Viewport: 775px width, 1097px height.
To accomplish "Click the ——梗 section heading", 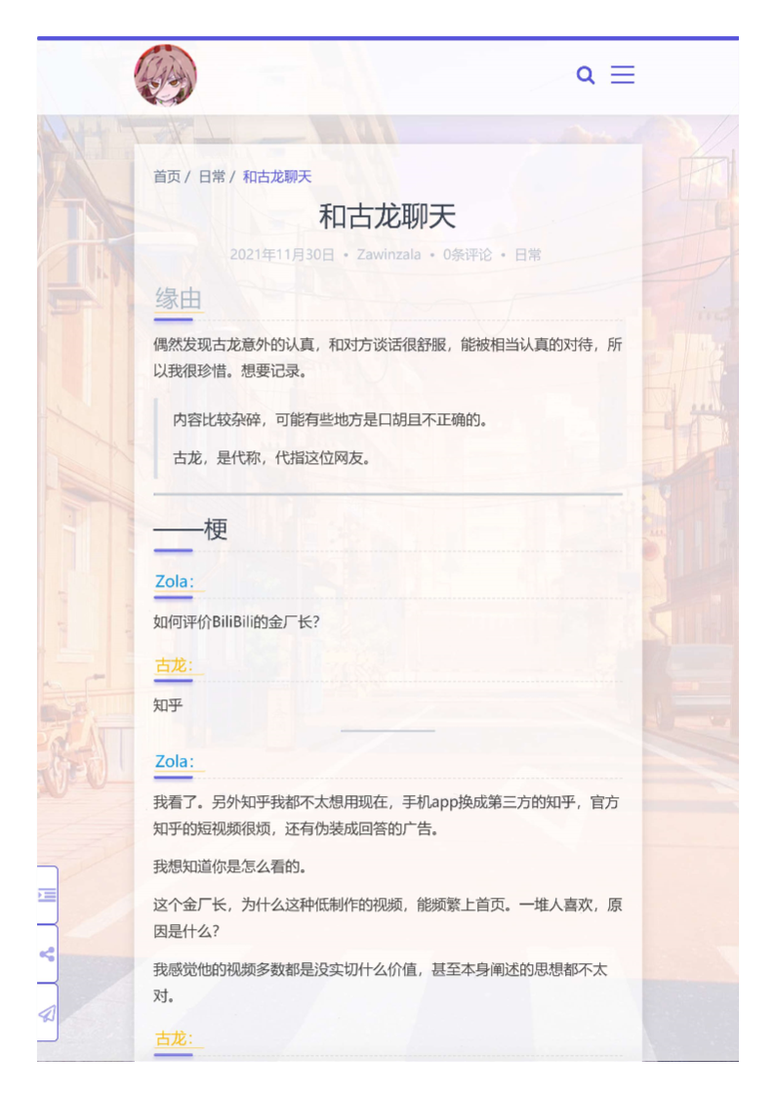I will point(190,528).
